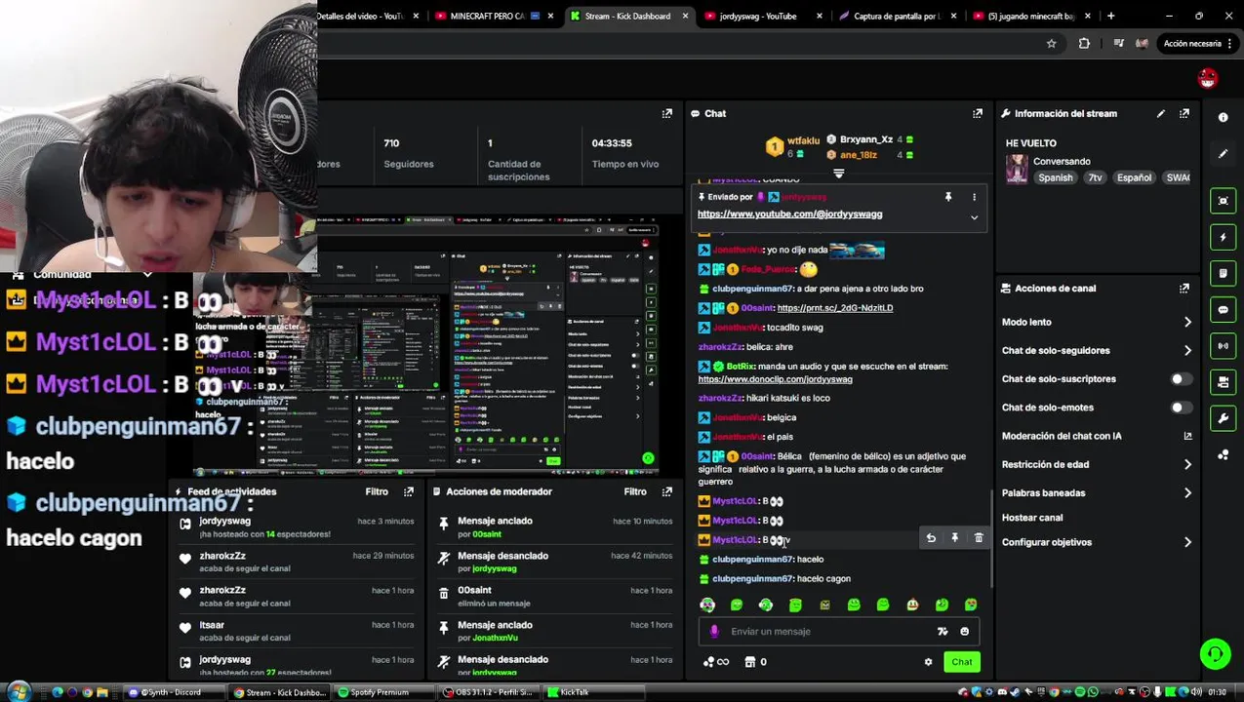Bookmark this page with the star icon
This screenshot has width=1244, height=702.
[x=1051, y=43]
